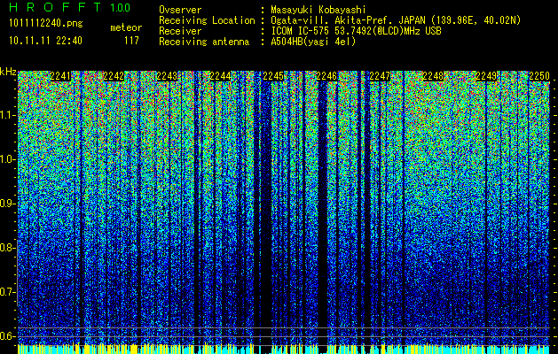
Task: Click the 2250 time marker
Action: coord(539,76)
